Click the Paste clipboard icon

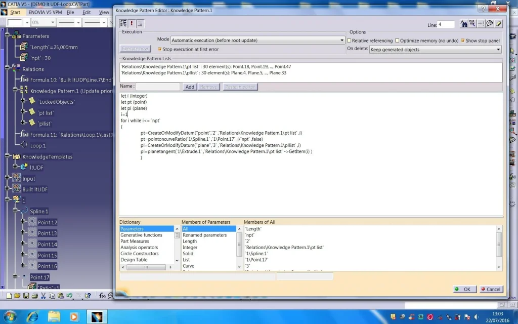61,296
